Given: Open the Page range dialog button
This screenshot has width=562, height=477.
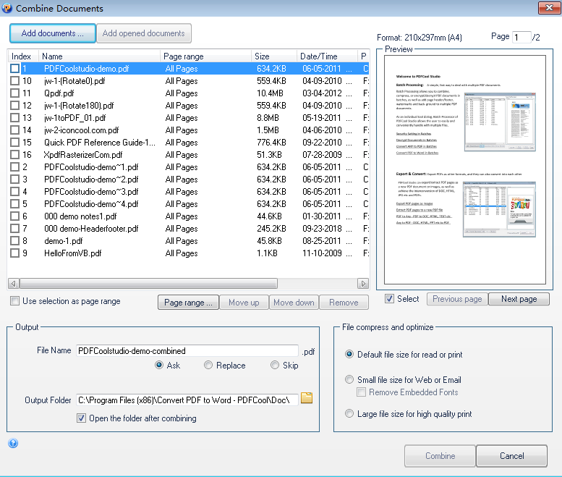Looking at the screenshot, I should point(188,303).
